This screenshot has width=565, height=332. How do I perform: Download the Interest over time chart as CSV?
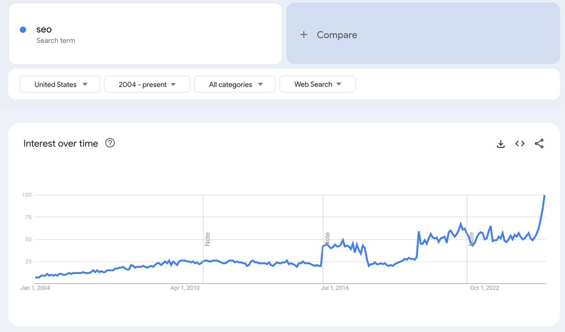500,144
